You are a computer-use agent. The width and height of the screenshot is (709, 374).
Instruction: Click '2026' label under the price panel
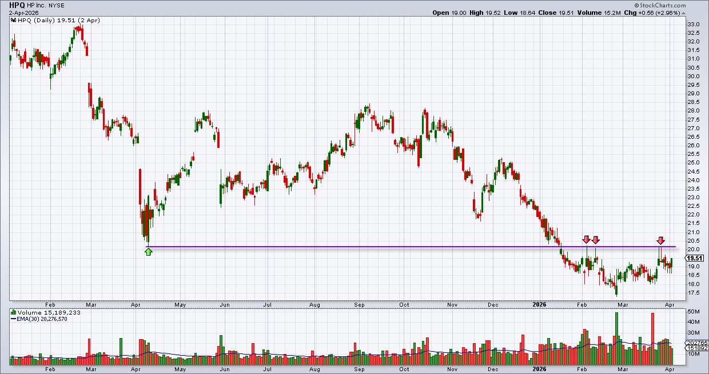(x=540, y=305)
